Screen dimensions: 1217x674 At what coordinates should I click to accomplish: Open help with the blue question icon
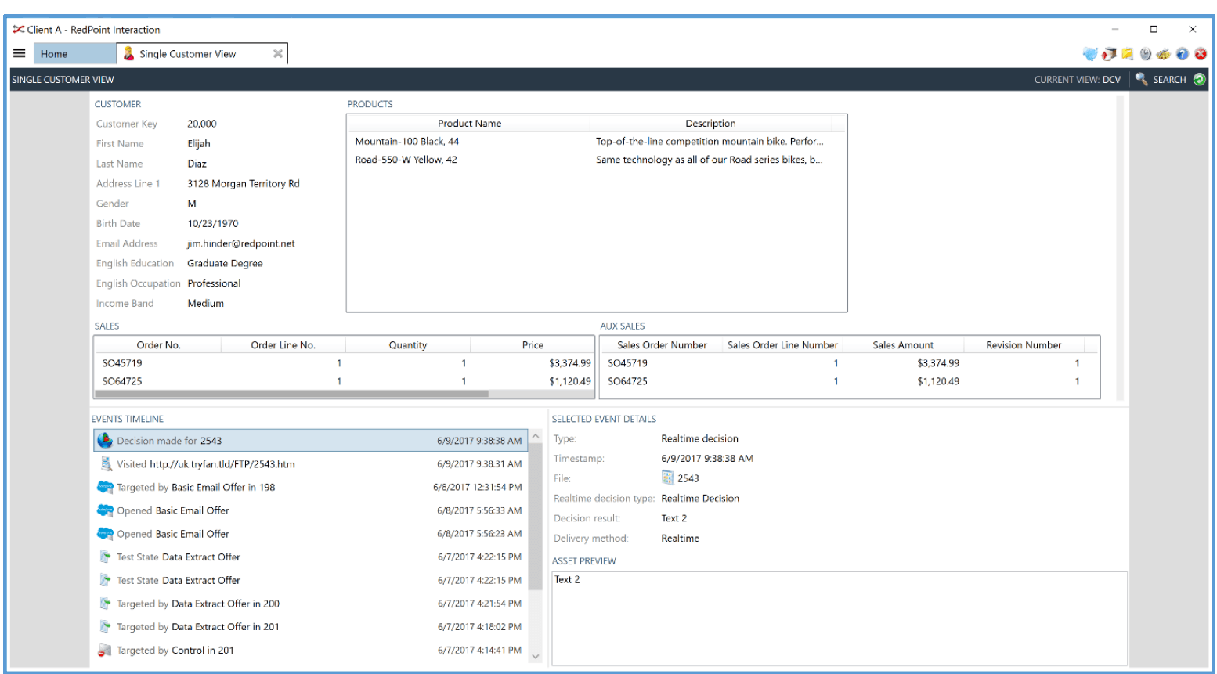(x=1182, y=54)
